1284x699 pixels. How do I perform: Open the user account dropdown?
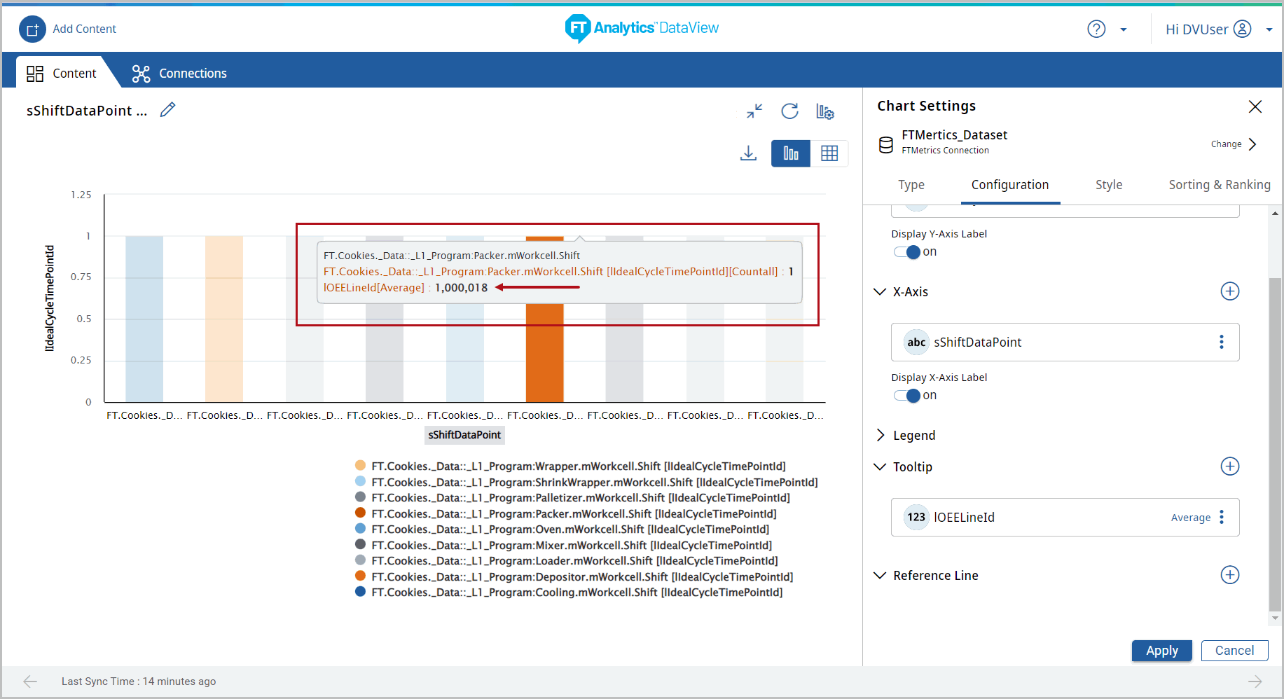point(1269,29)
